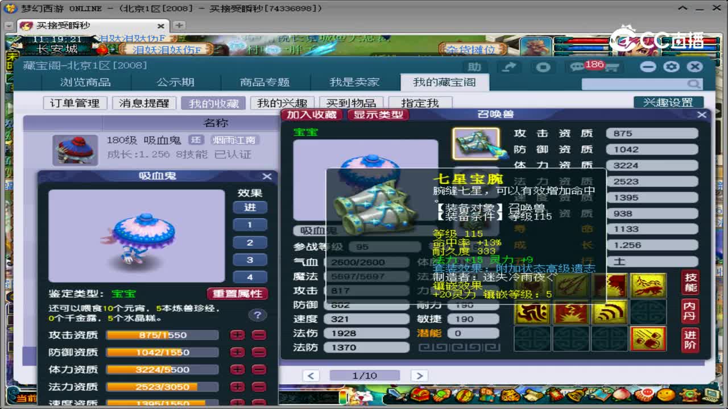The height and width of the screenshot is (409, 728).
Task: Select effect option 2
Action: tap(250, 243)
